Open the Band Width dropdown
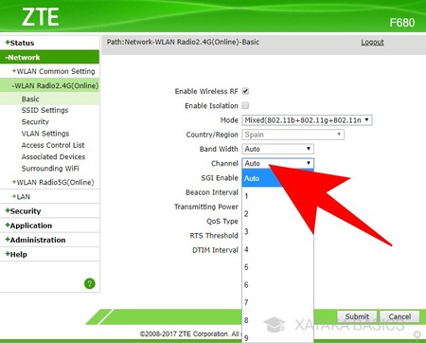This screenshot has width=426, height=343. 277,149
